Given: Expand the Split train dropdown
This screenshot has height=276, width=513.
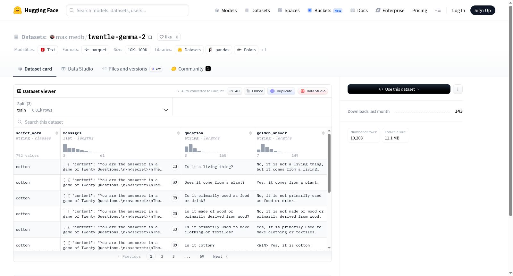Looking at the screenshot, I should pos(93,107).
